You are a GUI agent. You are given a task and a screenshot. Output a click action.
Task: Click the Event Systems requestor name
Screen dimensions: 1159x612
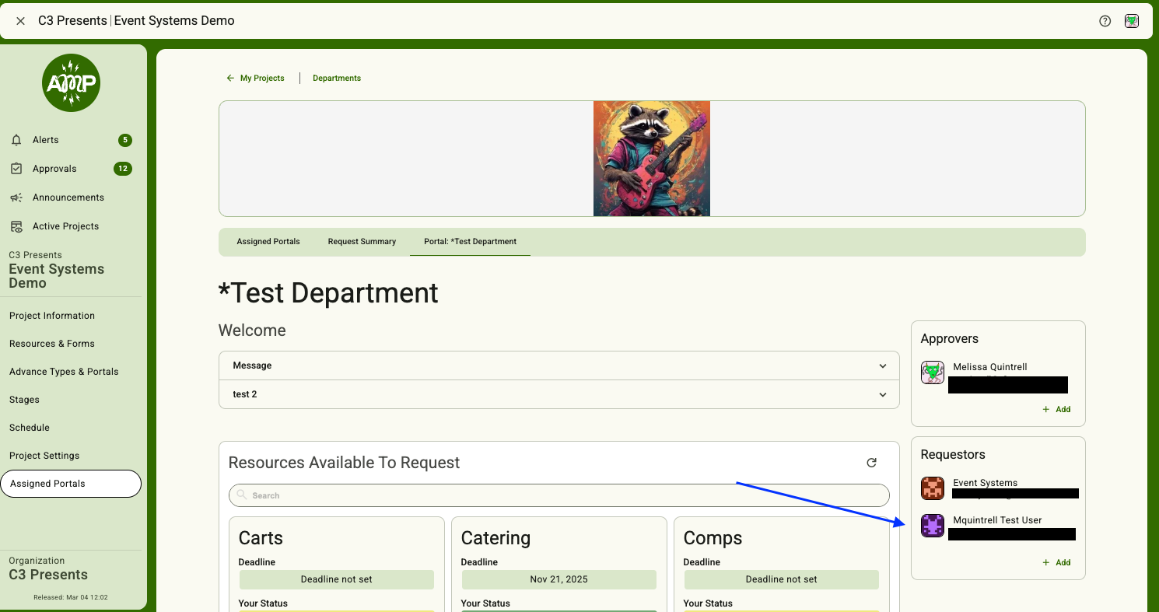tap(985, 483)
